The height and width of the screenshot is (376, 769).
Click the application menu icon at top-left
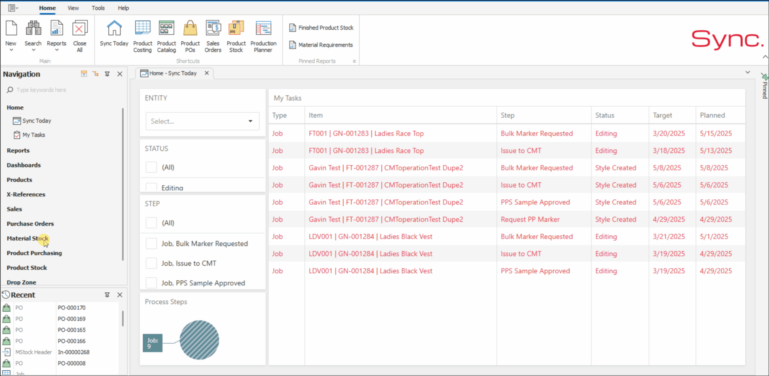11,8
